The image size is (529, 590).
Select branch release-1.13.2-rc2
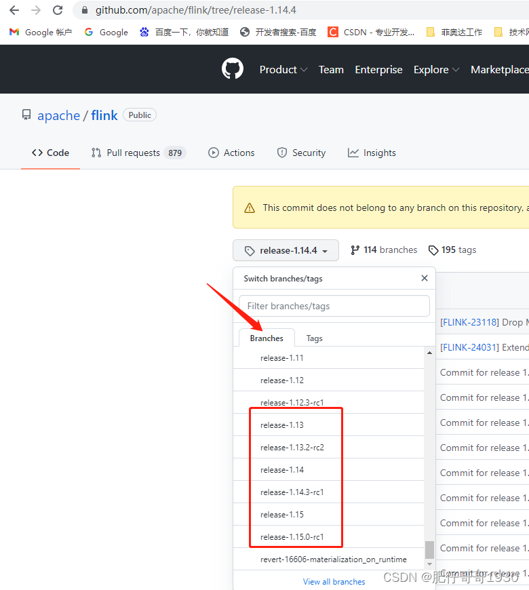(328, 448)
